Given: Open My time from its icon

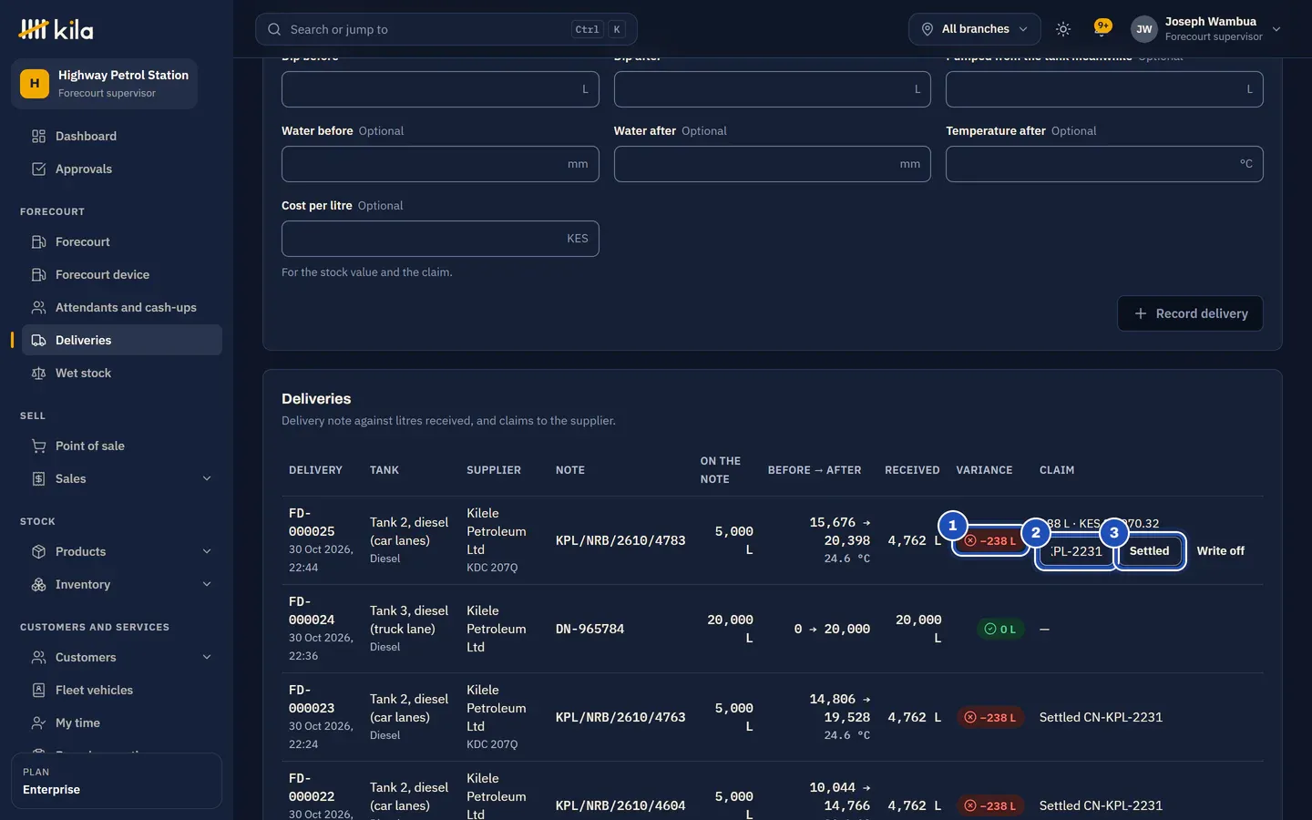Looking at the screenshot, I should (x=38, y=723).
